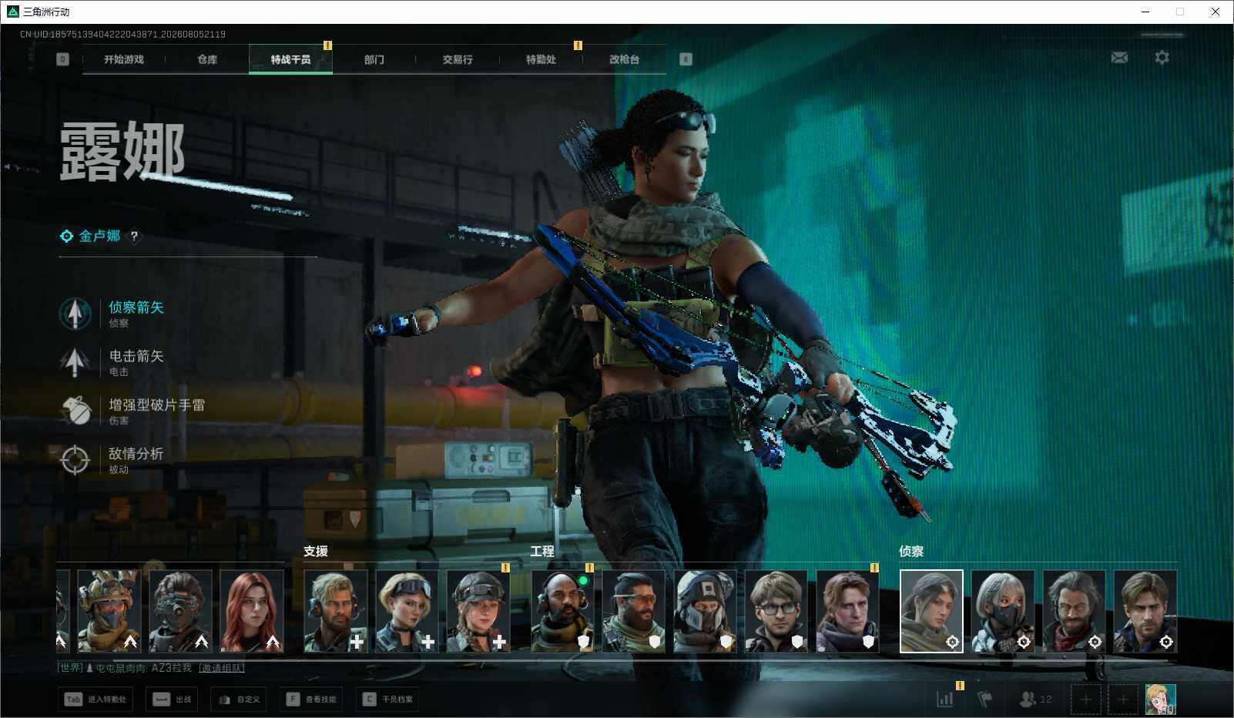The image size is (1234, 718).
Task: Click the 邀请组队 link in world chat
Action: click(222, 668)
